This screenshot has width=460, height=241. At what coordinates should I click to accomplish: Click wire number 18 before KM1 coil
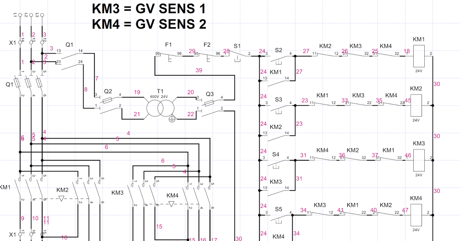tap(407, 51)
